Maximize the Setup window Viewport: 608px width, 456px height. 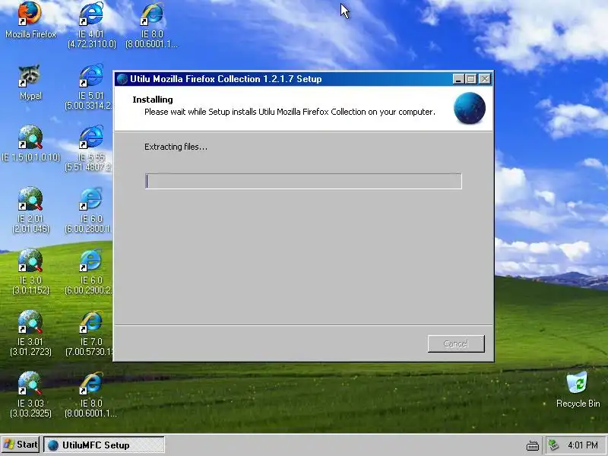tap(471, 79)
